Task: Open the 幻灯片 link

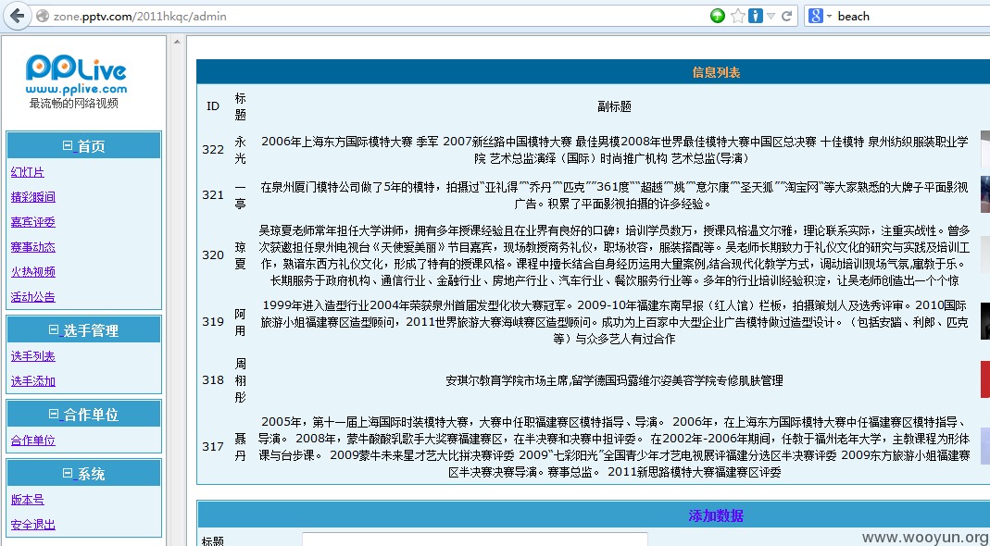Action: 27,172
